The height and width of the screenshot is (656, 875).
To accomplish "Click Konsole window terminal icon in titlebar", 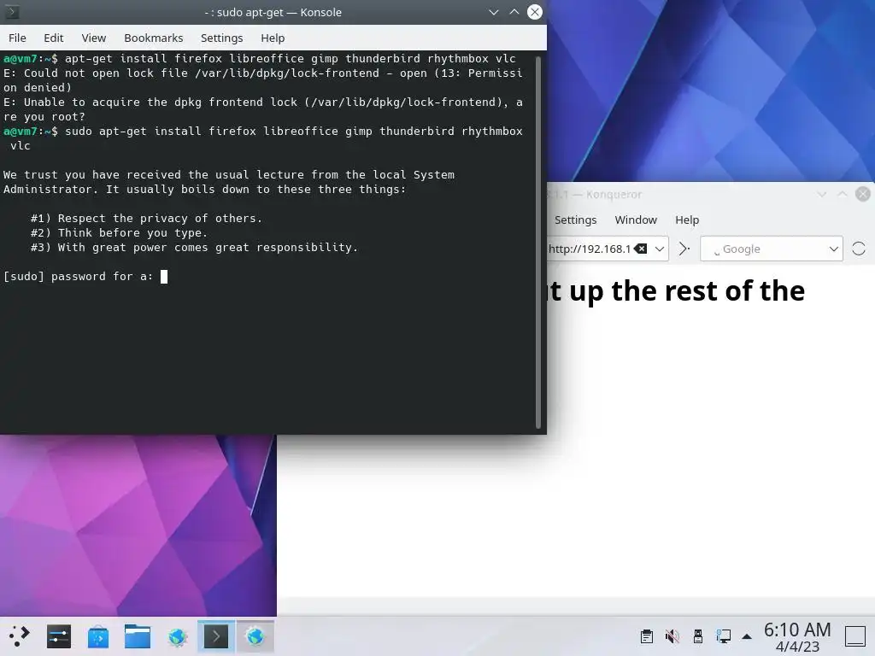I will [x=12, y=12].
